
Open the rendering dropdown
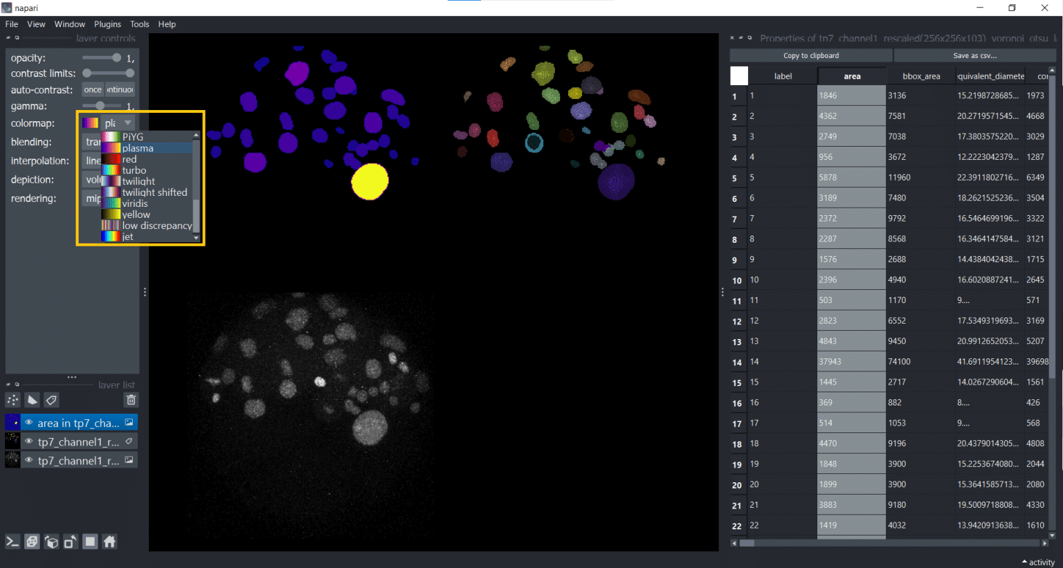tap(91, 199)
